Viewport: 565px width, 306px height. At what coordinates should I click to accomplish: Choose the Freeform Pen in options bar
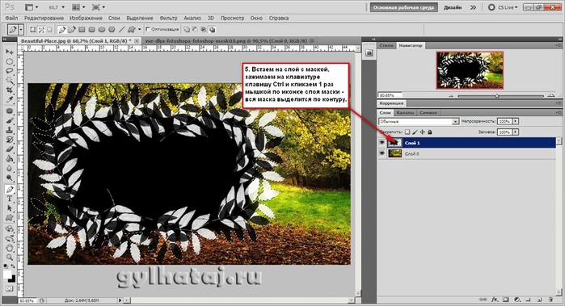(x=72, y=30)
